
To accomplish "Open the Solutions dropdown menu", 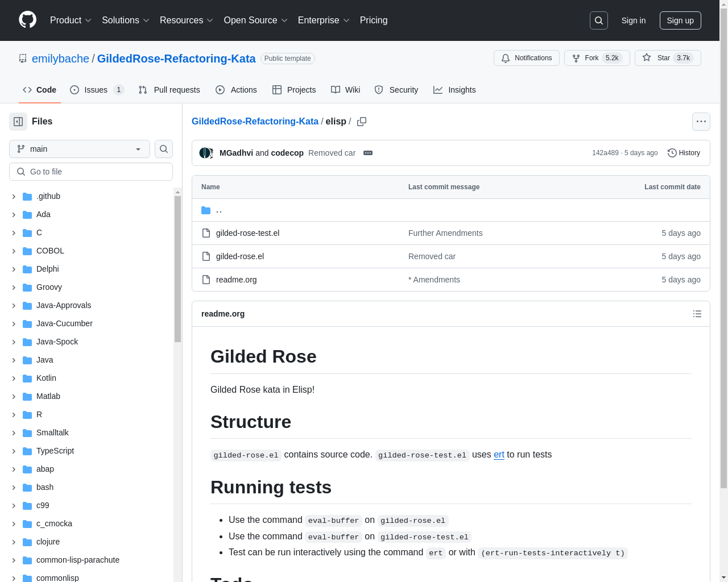I will (x=126, y=20).
